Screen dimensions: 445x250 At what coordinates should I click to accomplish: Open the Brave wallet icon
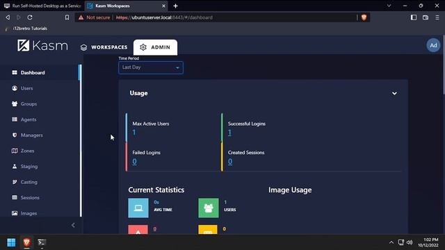coord(425,17)
